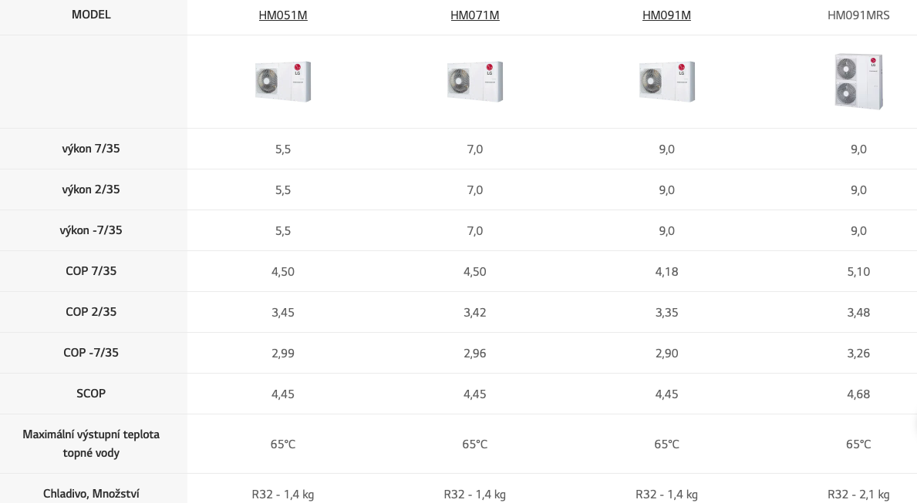Click the 4,68 SCOP value
Image resolution: width=917 pixels, height=503 pixels.
pyautogui.click(x=858, y=394)
